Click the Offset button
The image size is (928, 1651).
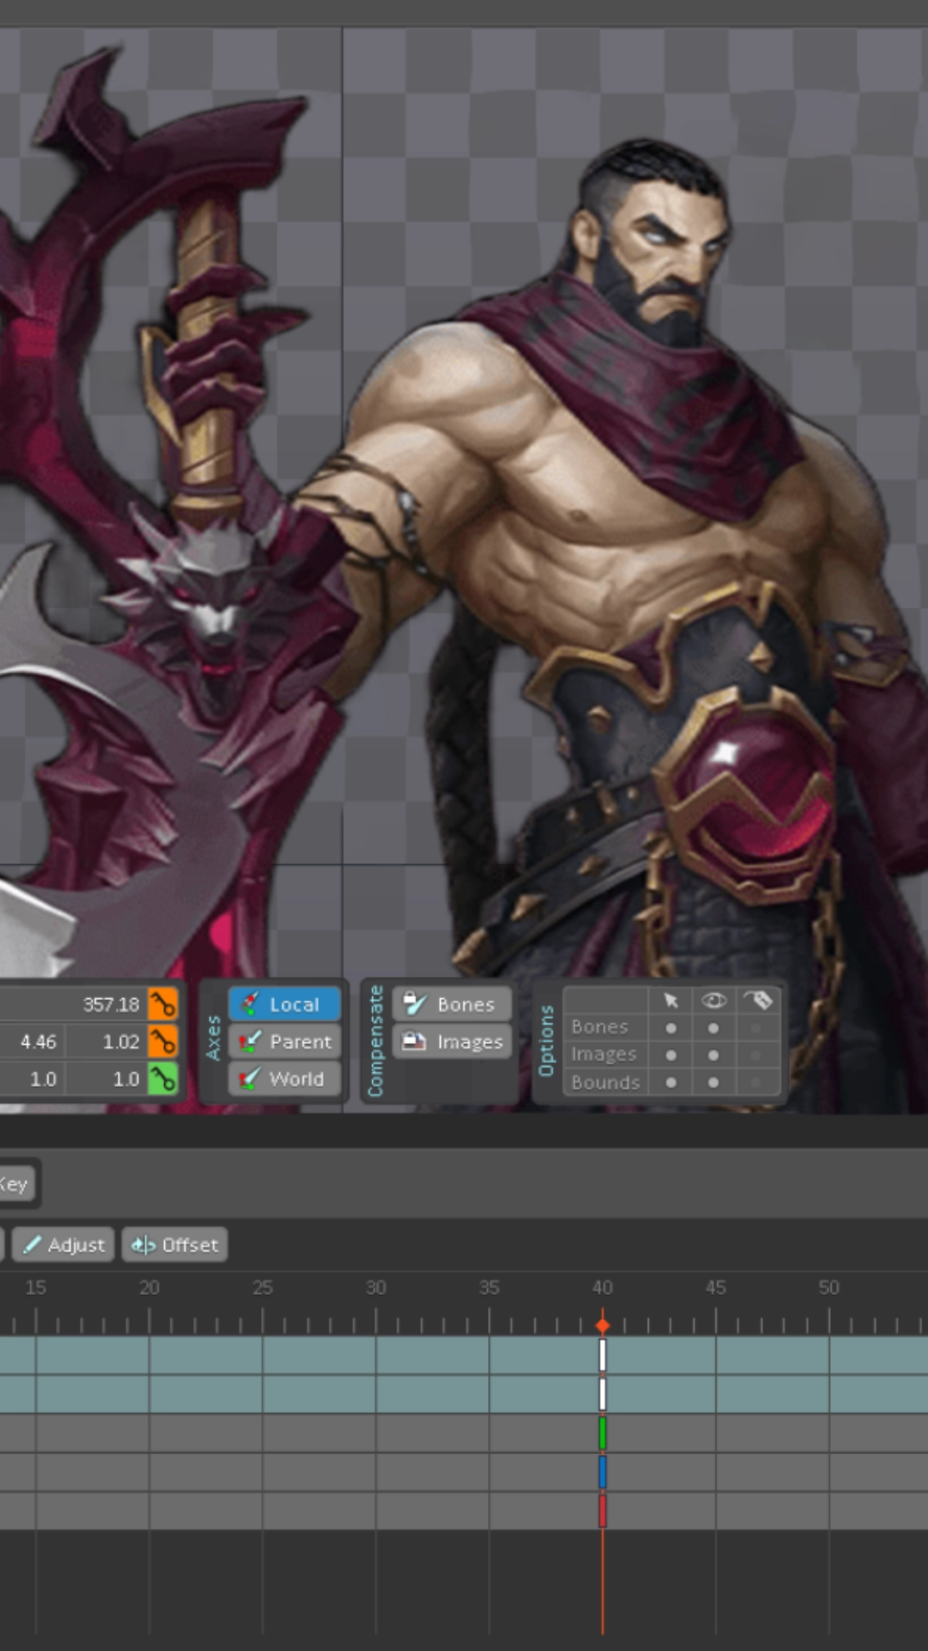pyautogui.click(x=174, y=1244)
